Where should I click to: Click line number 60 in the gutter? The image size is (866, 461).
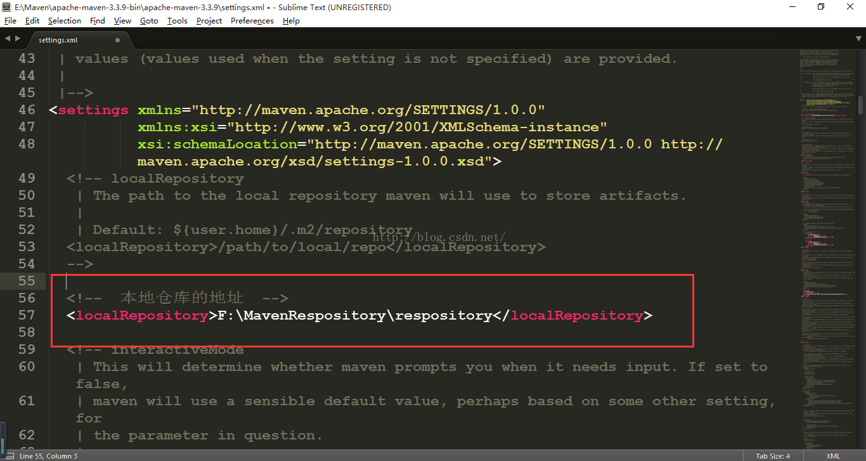27,367
